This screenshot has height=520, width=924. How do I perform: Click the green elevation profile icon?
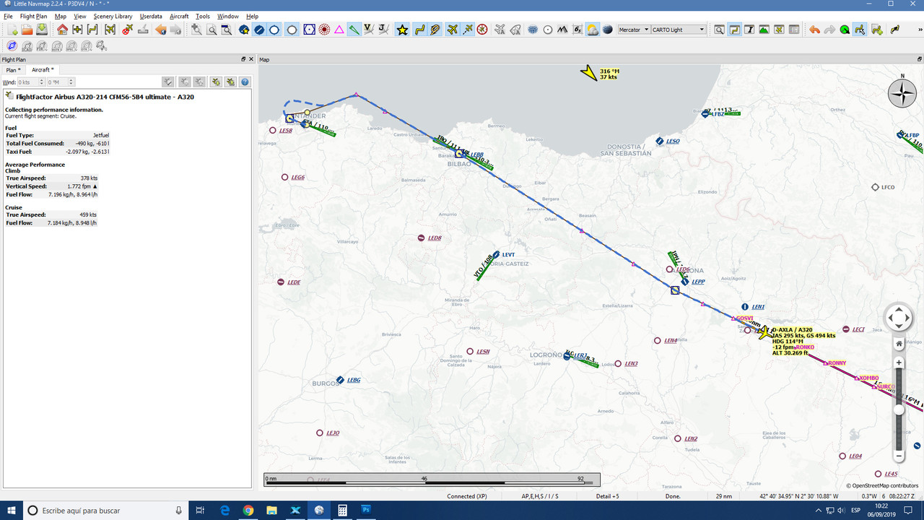[764, 30]
